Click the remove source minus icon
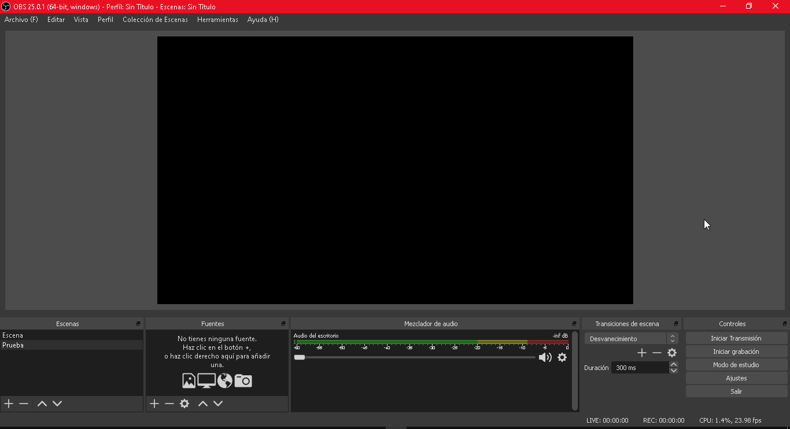Image resolution: width=790 pixels, height=429 pixels. [x=169, y=404]
